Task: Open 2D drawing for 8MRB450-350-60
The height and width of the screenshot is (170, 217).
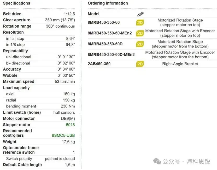Action: coord(140,22)
